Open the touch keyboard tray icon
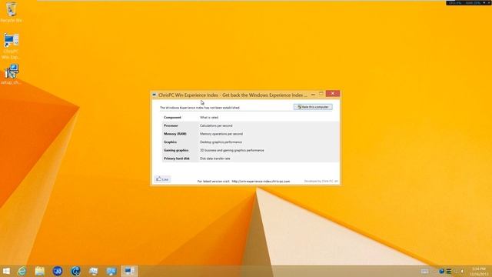492x277 pixels. click(x=424, y=272)
